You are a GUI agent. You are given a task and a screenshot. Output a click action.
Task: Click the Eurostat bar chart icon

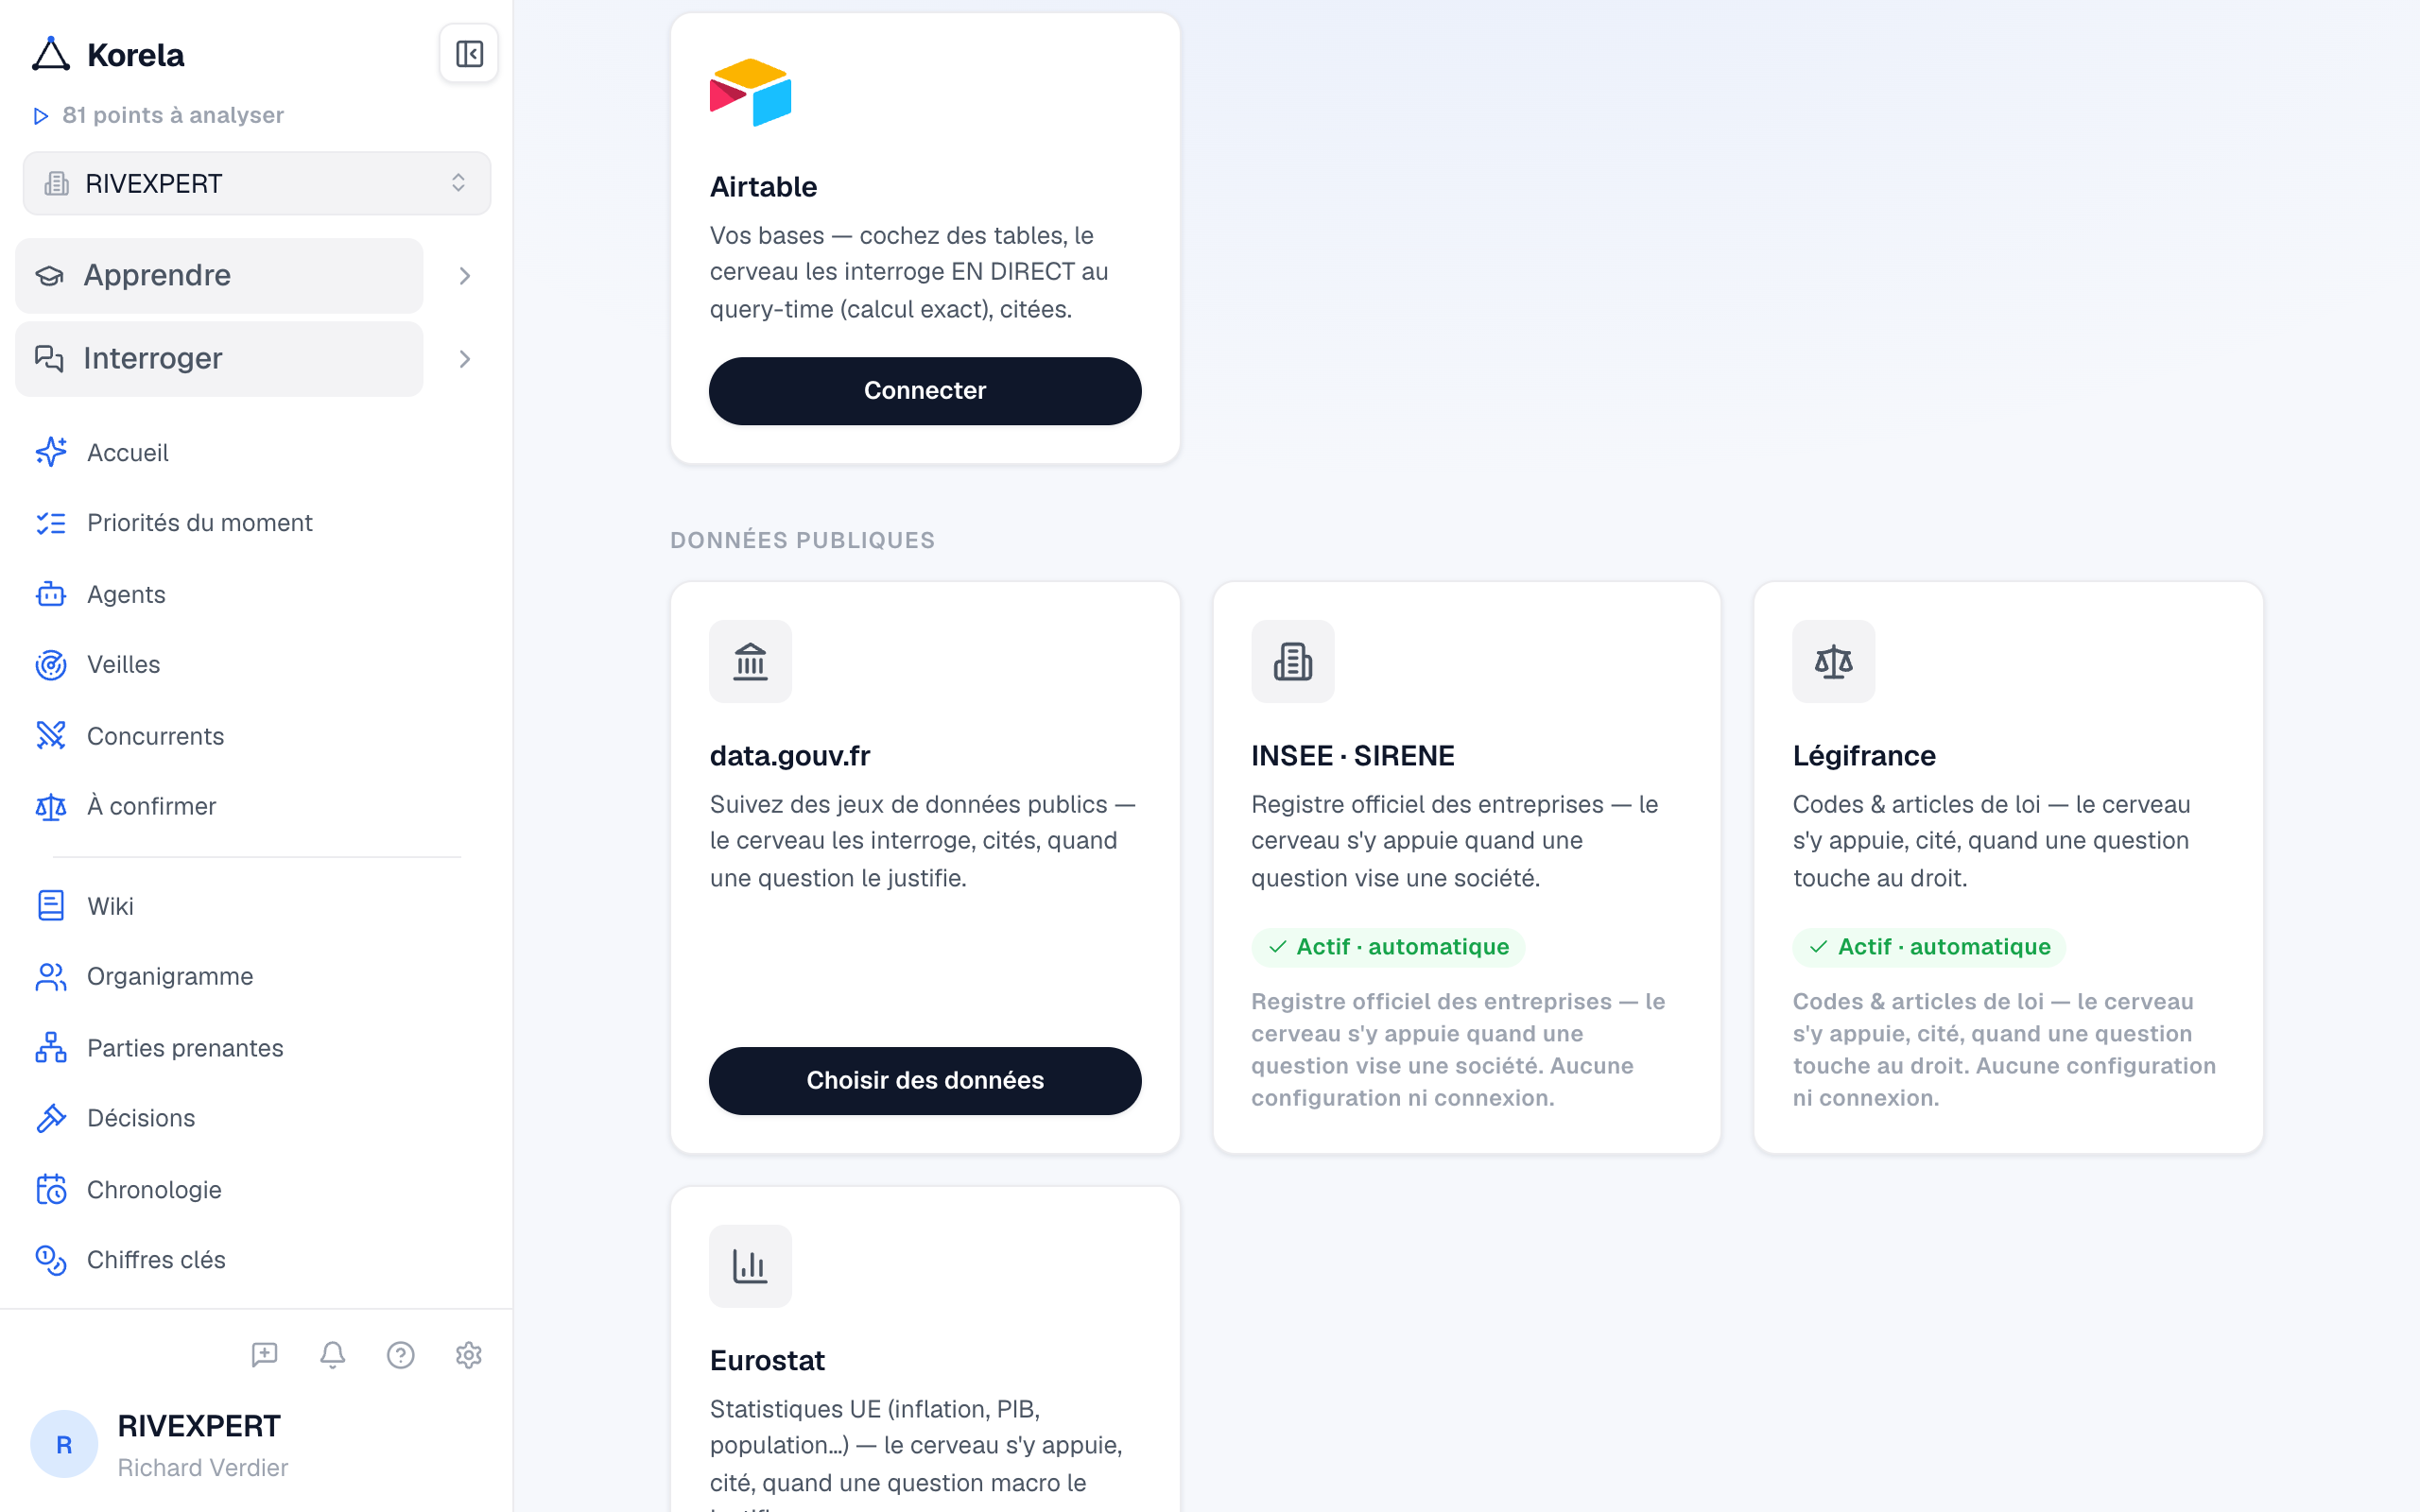(x=750, y=1266)
